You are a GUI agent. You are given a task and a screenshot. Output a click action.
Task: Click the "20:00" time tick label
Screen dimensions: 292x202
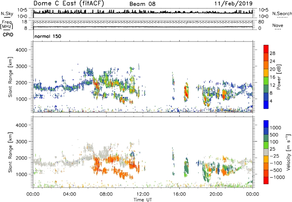(x=216, y=194)
